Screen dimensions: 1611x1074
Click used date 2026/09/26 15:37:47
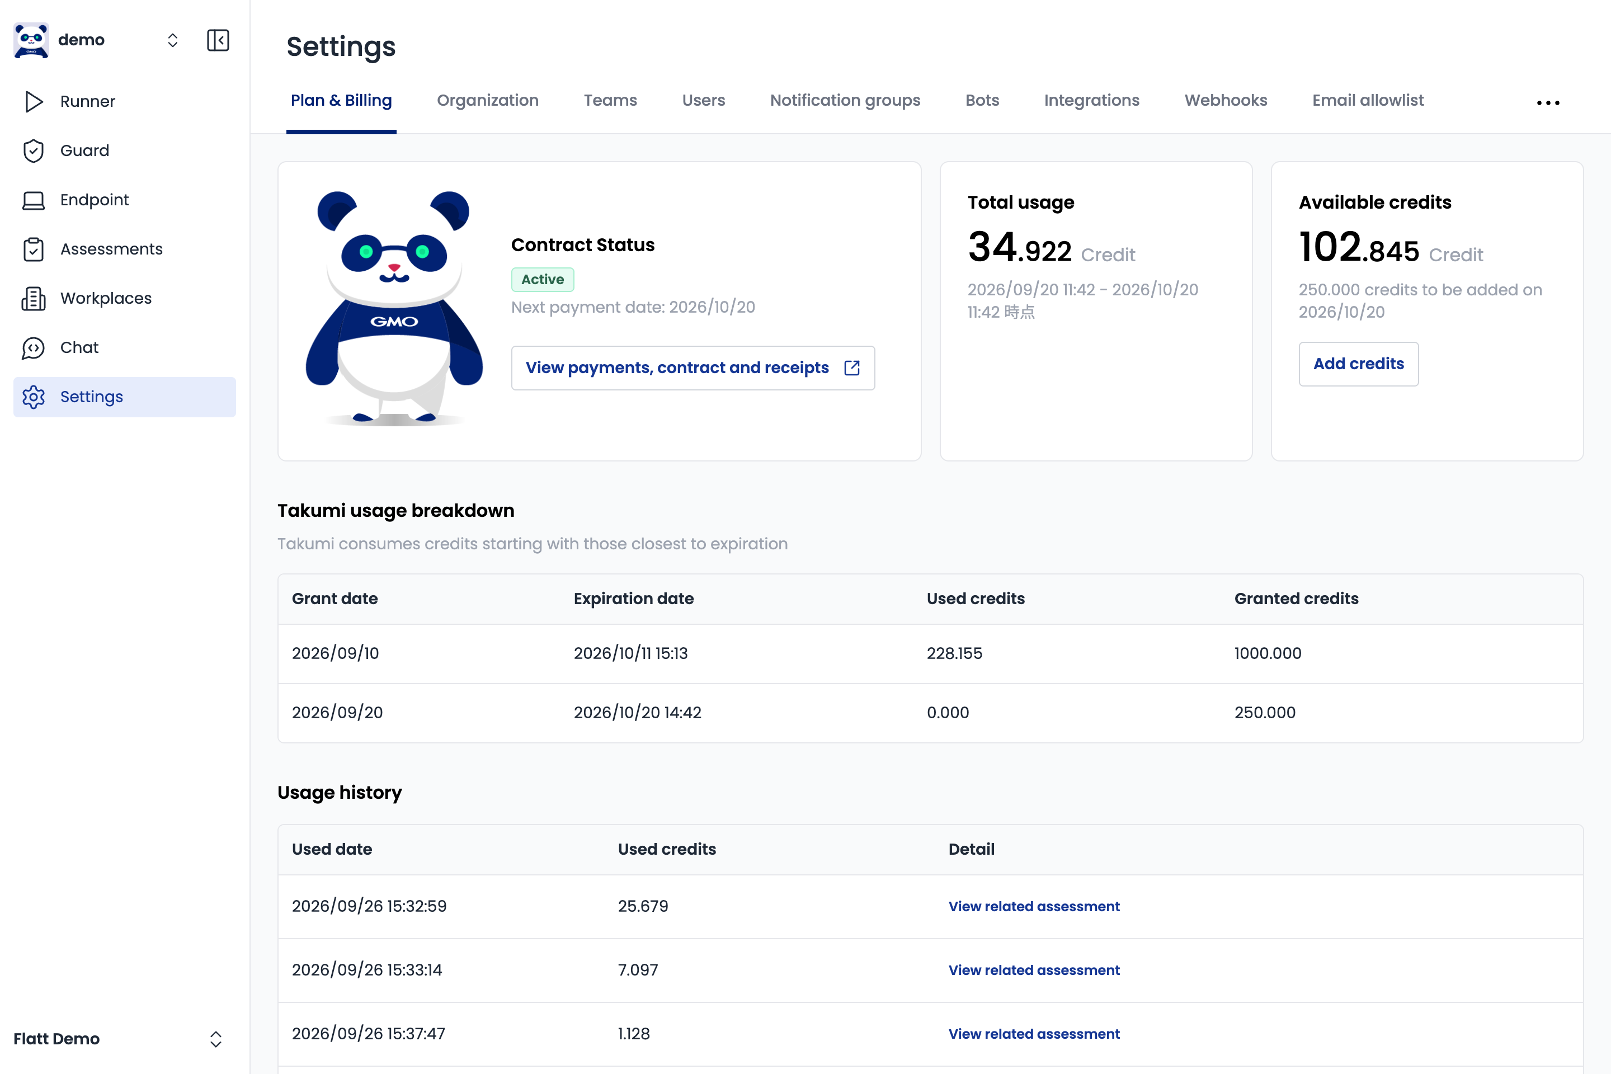pyautogui.click(x=369, y=1034)
